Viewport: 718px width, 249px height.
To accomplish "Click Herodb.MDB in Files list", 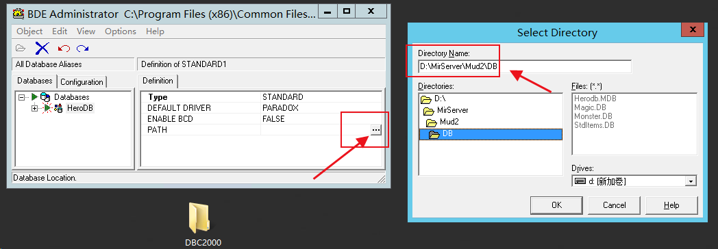I will click(x=595, y=99).
